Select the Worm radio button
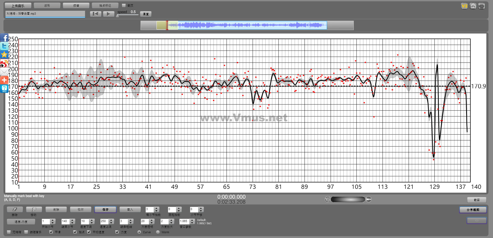Viewport: 493px width, 238px height. coord(158,232)
